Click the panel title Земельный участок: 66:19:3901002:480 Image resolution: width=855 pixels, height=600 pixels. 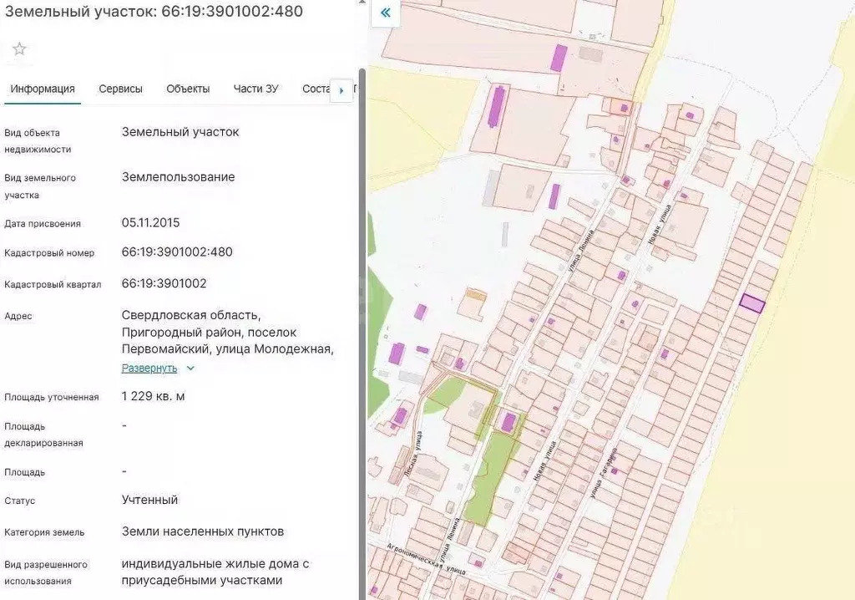click(x=154, y=12)
